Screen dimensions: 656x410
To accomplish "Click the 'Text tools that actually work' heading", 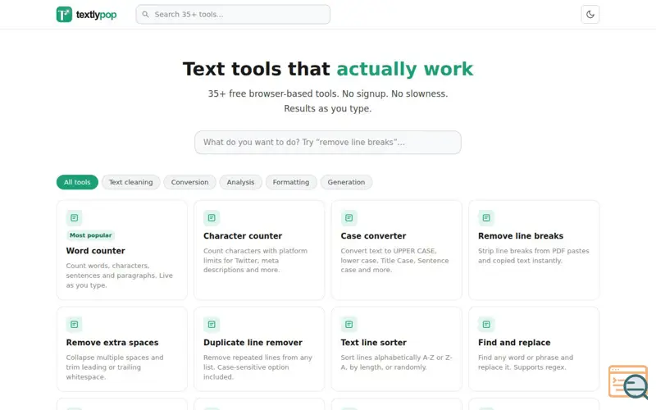I will (x=327, y=69).
